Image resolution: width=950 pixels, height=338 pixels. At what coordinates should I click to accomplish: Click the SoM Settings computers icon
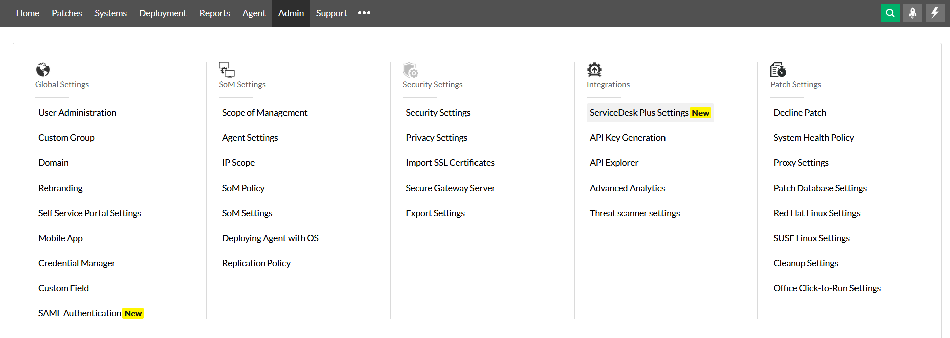coord(227,69)
